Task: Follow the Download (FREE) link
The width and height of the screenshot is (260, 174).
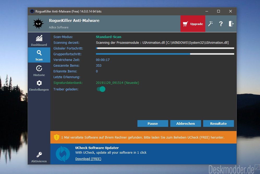Action: point(88,159)
